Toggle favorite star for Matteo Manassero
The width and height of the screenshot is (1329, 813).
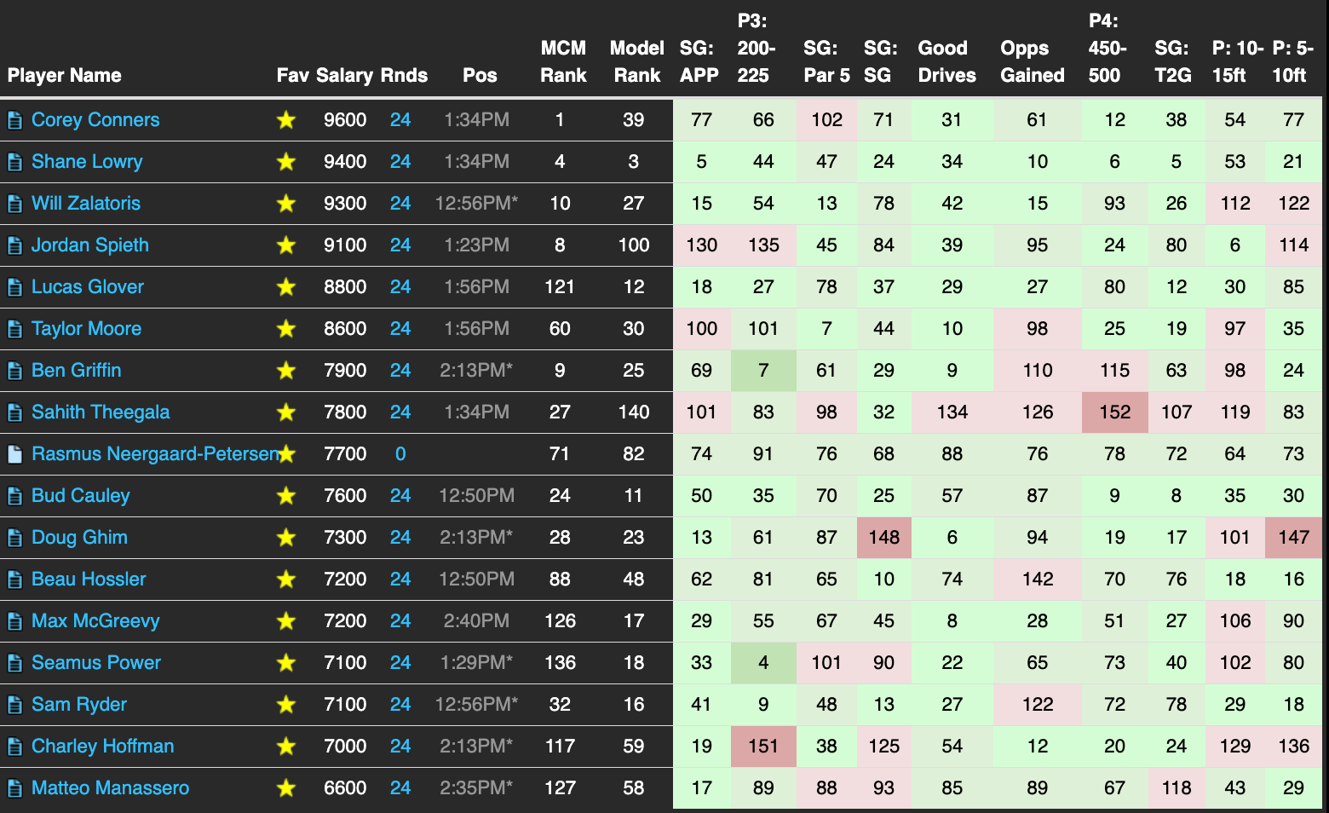(286, 788)
